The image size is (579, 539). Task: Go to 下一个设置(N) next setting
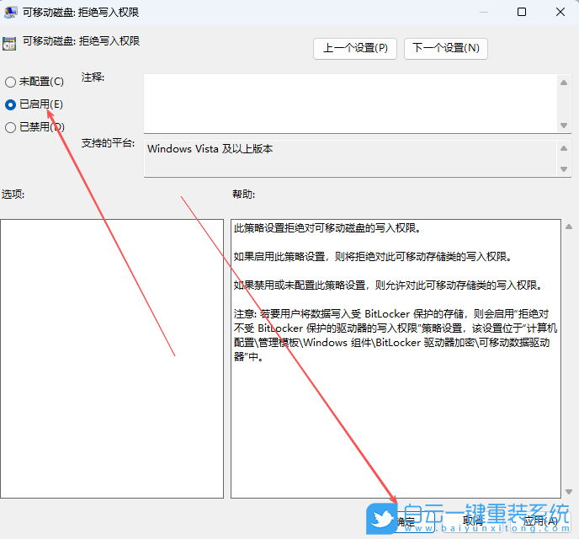point(446,48)
